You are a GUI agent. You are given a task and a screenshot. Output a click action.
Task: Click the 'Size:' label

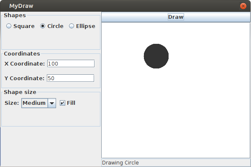pos(12,103)
